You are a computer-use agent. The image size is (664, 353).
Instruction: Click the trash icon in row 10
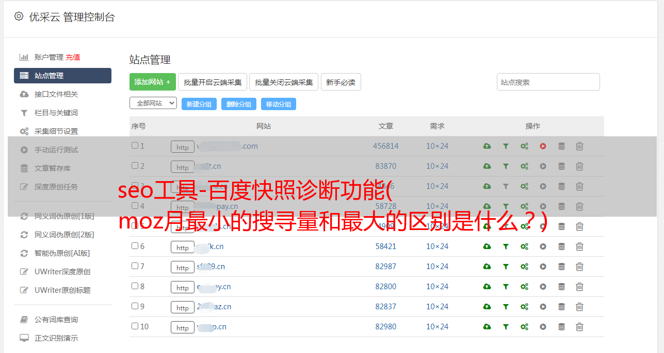click(579, 327)
